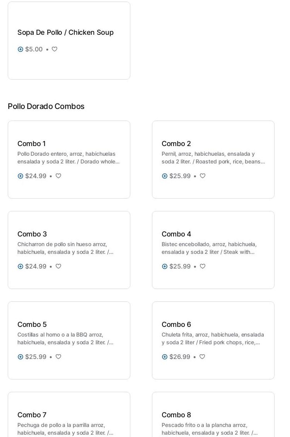Toggle heart favorite on Combo 1
The image size is (290, 437).
pos(58,176)
